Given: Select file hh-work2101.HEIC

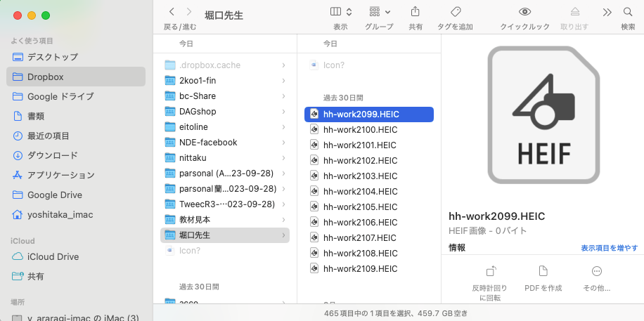Looking at the screenshot, I should pos(369,145).
